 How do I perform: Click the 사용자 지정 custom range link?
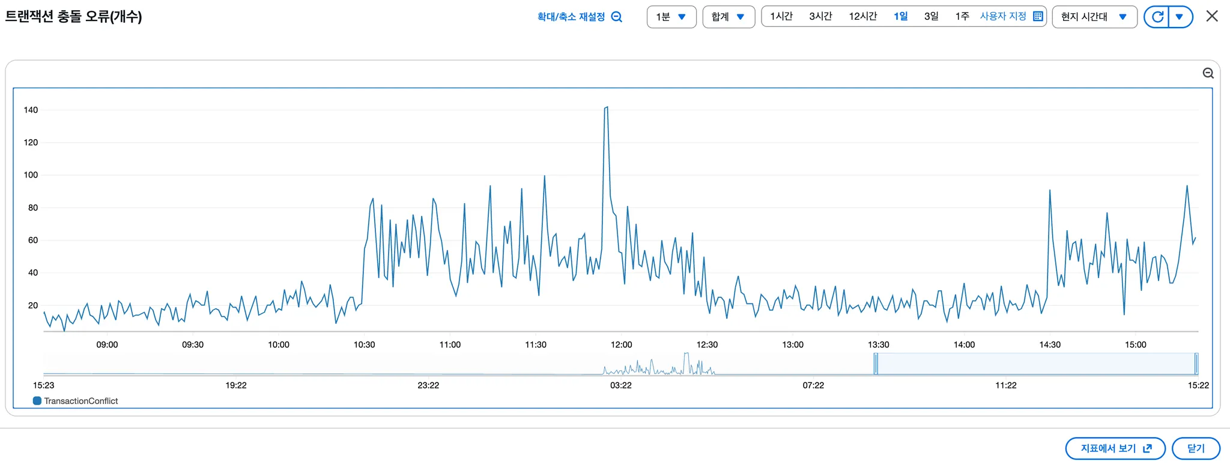coord(1003,16)
